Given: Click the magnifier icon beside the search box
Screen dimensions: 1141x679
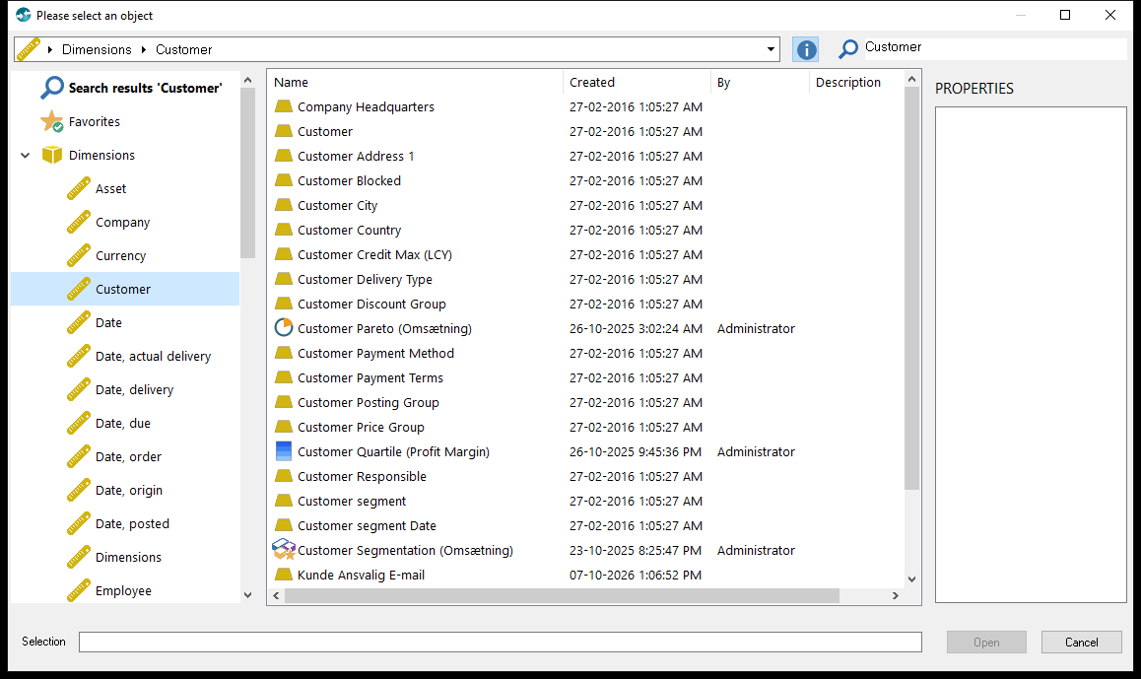Looking at the screenshot, I should [848, 48].
